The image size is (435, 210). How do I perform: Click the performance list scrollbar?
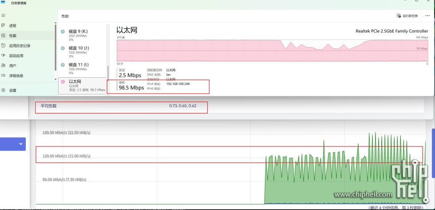(108, 74)
